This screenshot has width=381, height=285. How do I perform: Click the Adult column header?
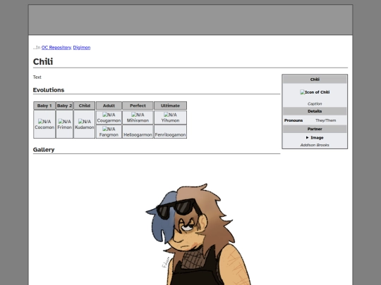point(109,106)
